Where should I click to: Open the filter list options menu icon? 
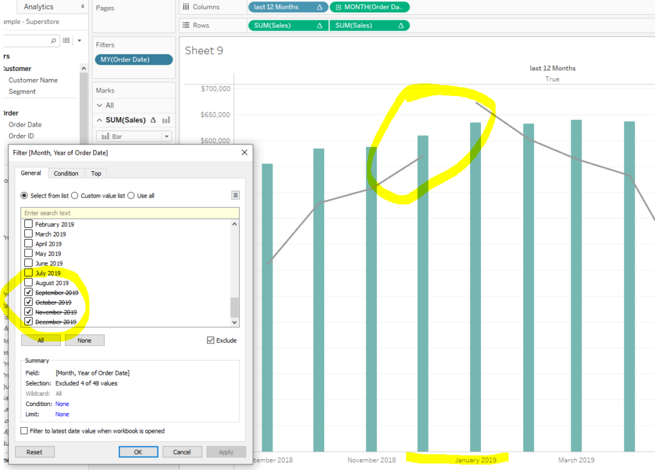click(235, 195)
